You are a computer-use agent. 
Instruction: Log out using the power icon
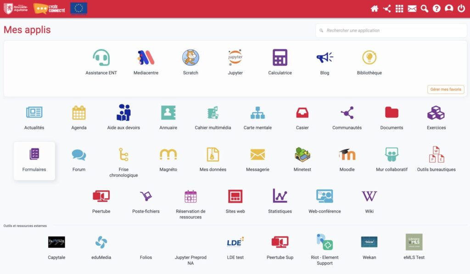pos(461,9)
